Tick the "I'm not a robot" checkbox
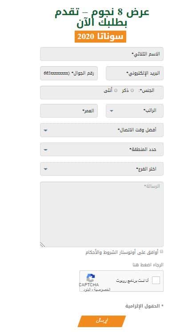176x332 pixels. (x=156, y=281)
